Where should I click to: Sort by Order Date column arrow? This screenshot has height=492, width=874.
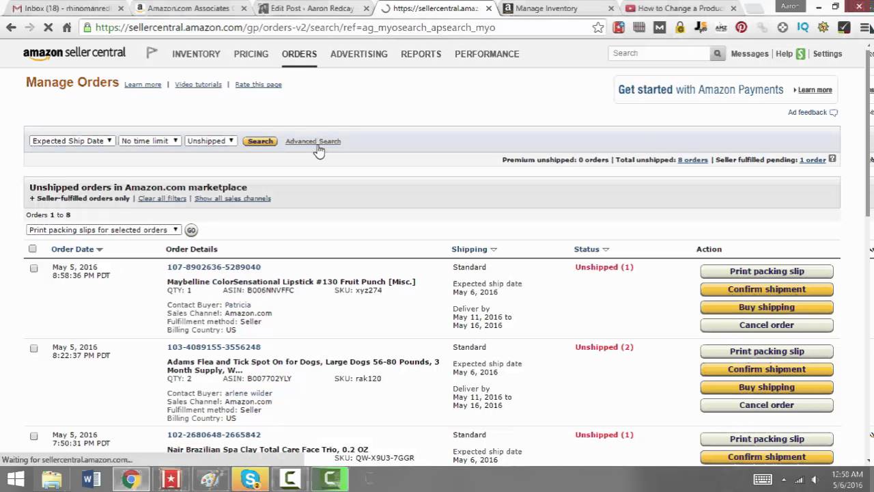click(100, 250)
